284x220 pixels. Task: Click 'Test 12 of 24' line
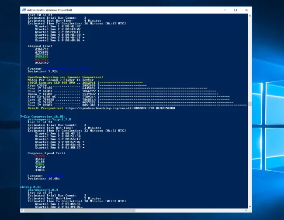(x=40, y=193)
